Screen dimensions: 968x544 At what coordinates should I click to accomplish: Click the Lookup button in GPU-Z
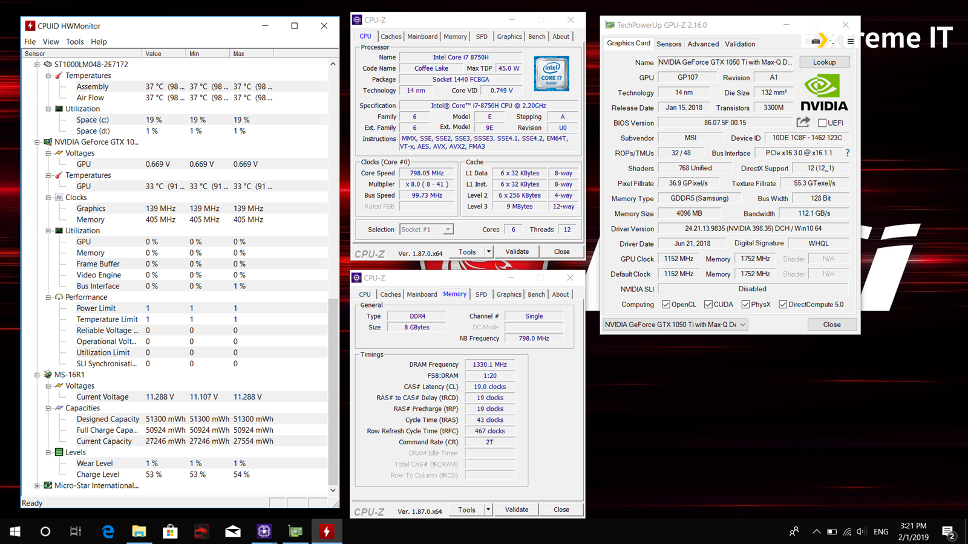(x=824, y=62)
